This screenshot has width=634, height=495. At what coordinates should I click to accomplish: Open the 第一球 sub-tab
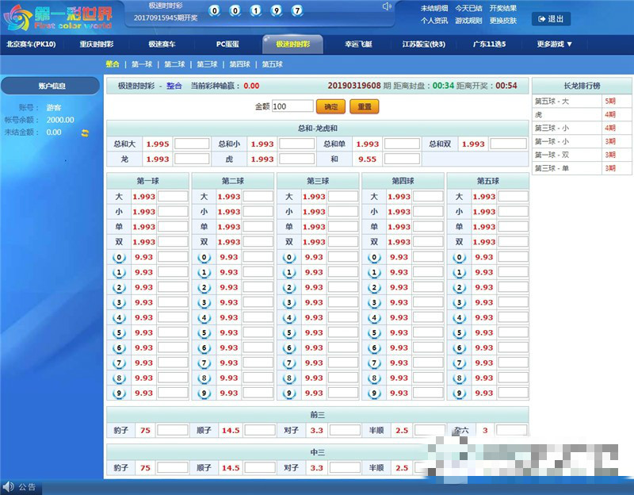(x=142, y=64)
